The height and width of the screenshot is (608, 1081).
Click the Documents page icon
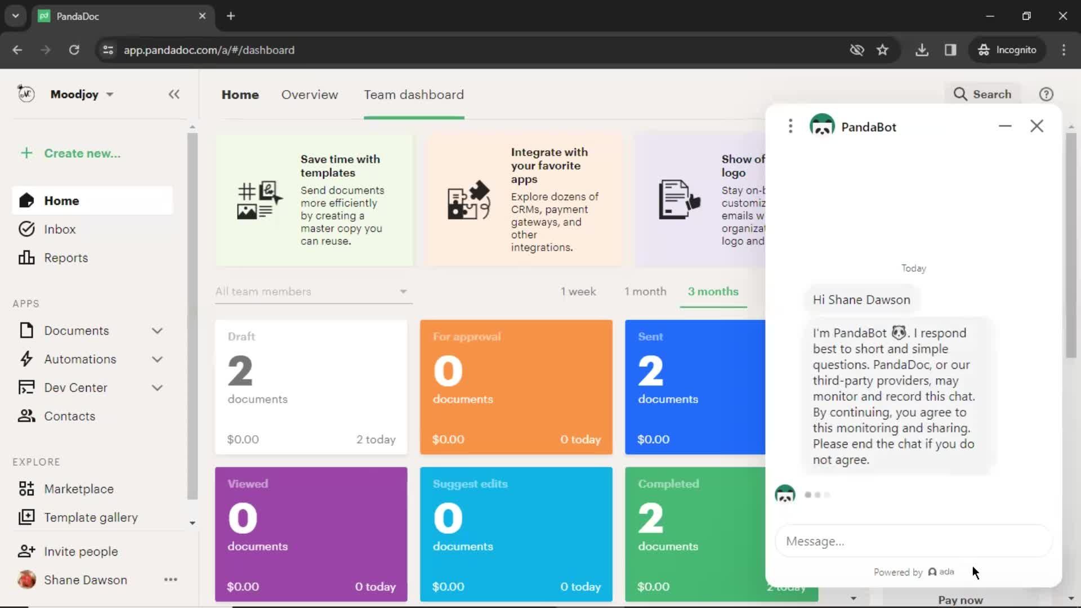[x=26, y=330]
